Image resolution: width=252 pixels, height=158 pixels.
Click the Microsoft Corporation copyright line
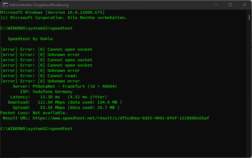click(64, 17)
